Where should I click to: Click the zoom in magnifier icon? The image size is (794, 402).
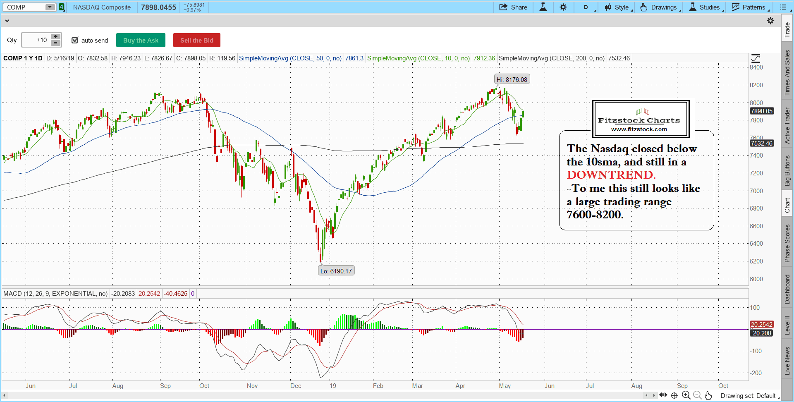point(686,395)
